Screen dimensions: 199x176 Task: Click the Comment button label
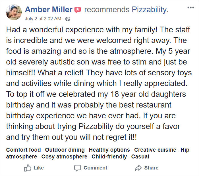[96, 168]
